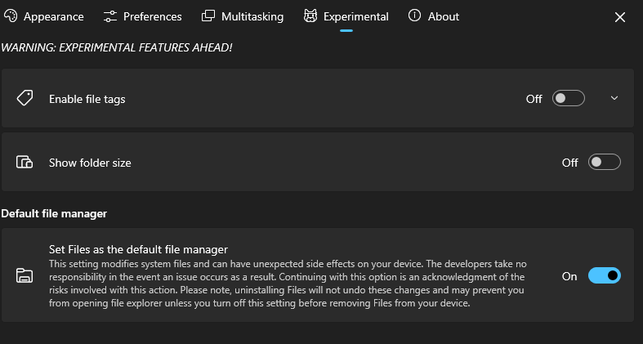
Task: Click the Show folder size icon
Action: pyautogui.click(x=25, y=163)
